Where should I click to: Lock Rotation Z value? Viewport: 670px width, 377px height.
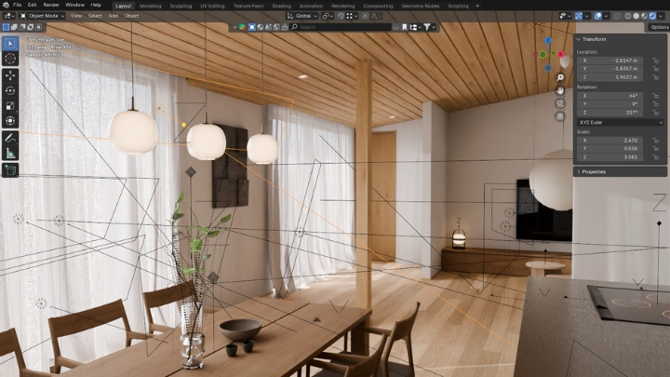click(x=655, y=113)
